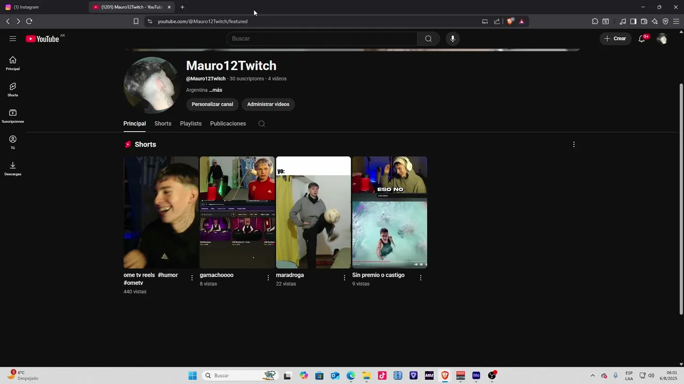684x384 pixels.
Task: Open the Windows Start menu
Action: (192, 375)
